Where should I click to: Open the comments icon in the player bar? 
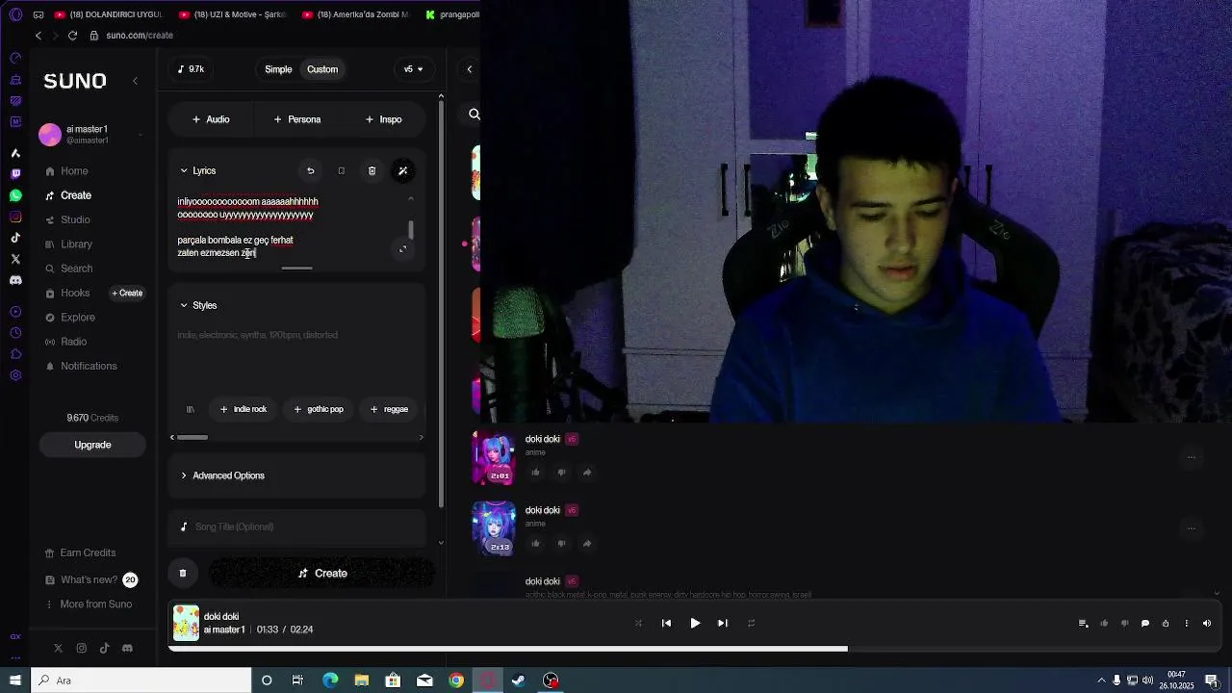pyautogui.click(x=1144, y=624)
